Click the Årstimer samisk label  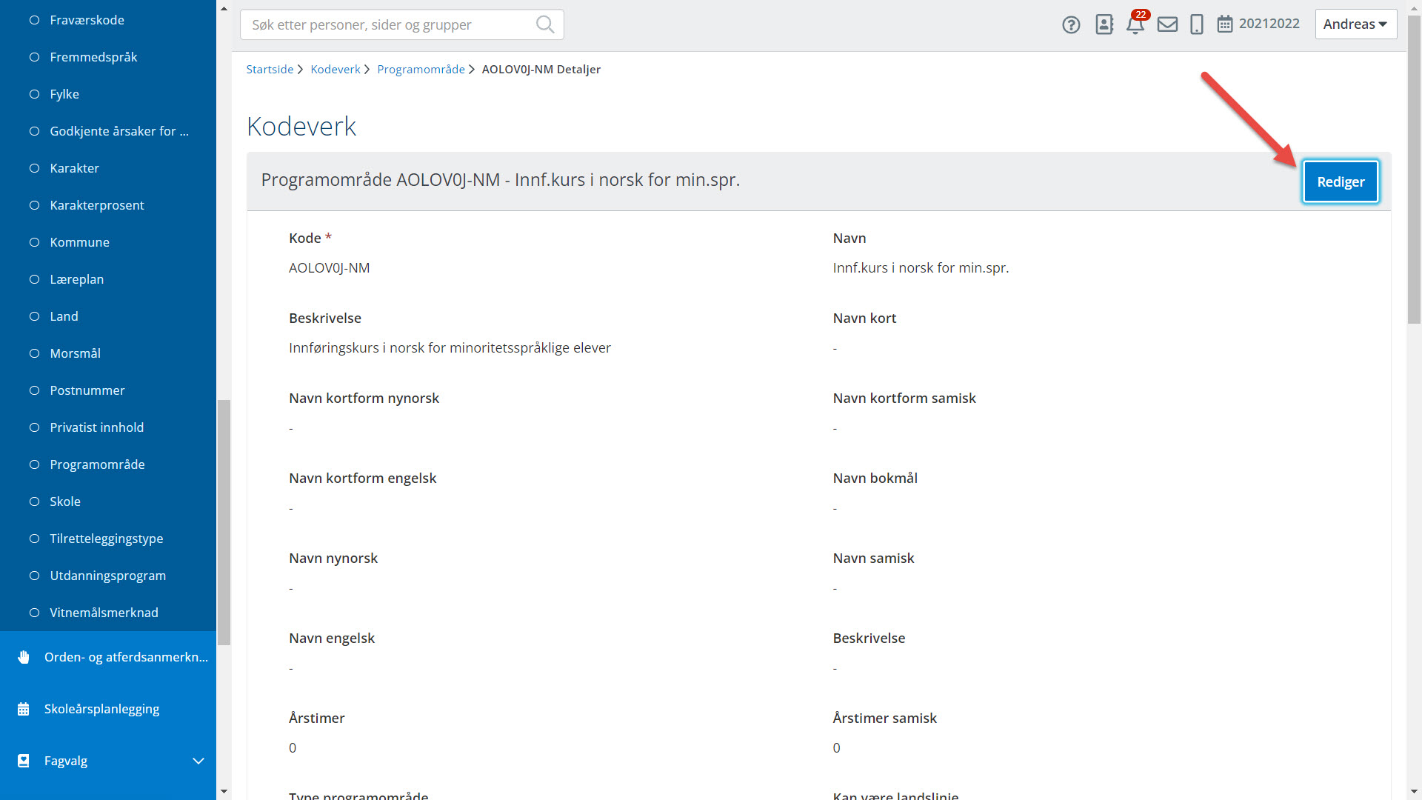pyautogui.click(x=884, y=719)
